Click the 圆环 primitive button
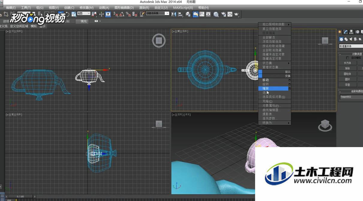Viewport: 363px width, 201px height. point(347,79)
